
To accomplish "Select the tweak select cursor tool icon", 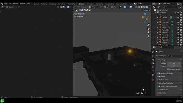I will click(76, 10).
